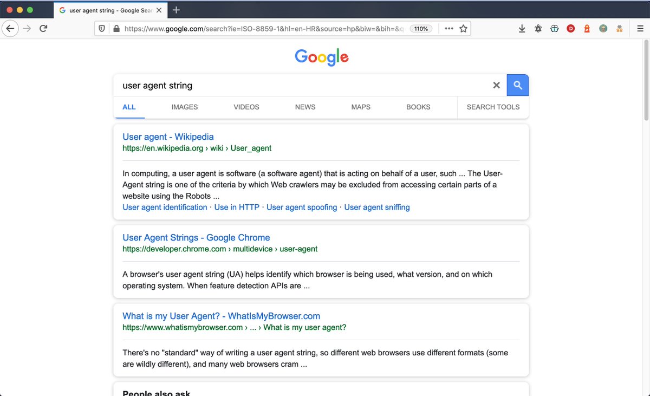
Task: Open a new browser tab
Action: pyautogui.click(x=176, y=10)
